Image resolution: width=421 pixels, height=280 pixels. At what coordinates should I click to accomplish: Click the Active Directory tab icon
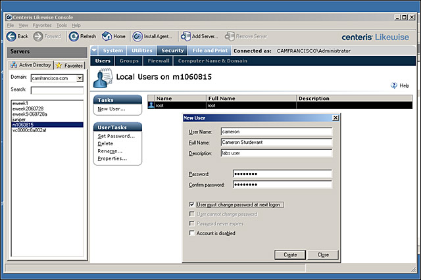(14, 65)
